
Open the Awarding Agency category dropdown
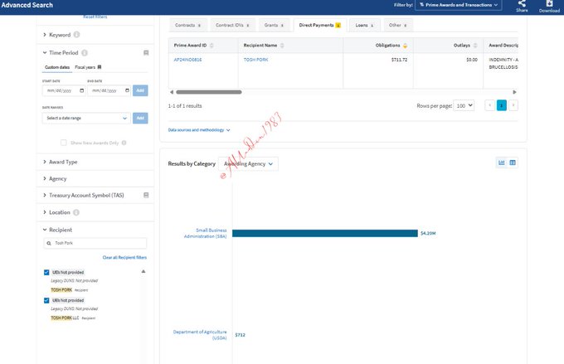(248, 164)
